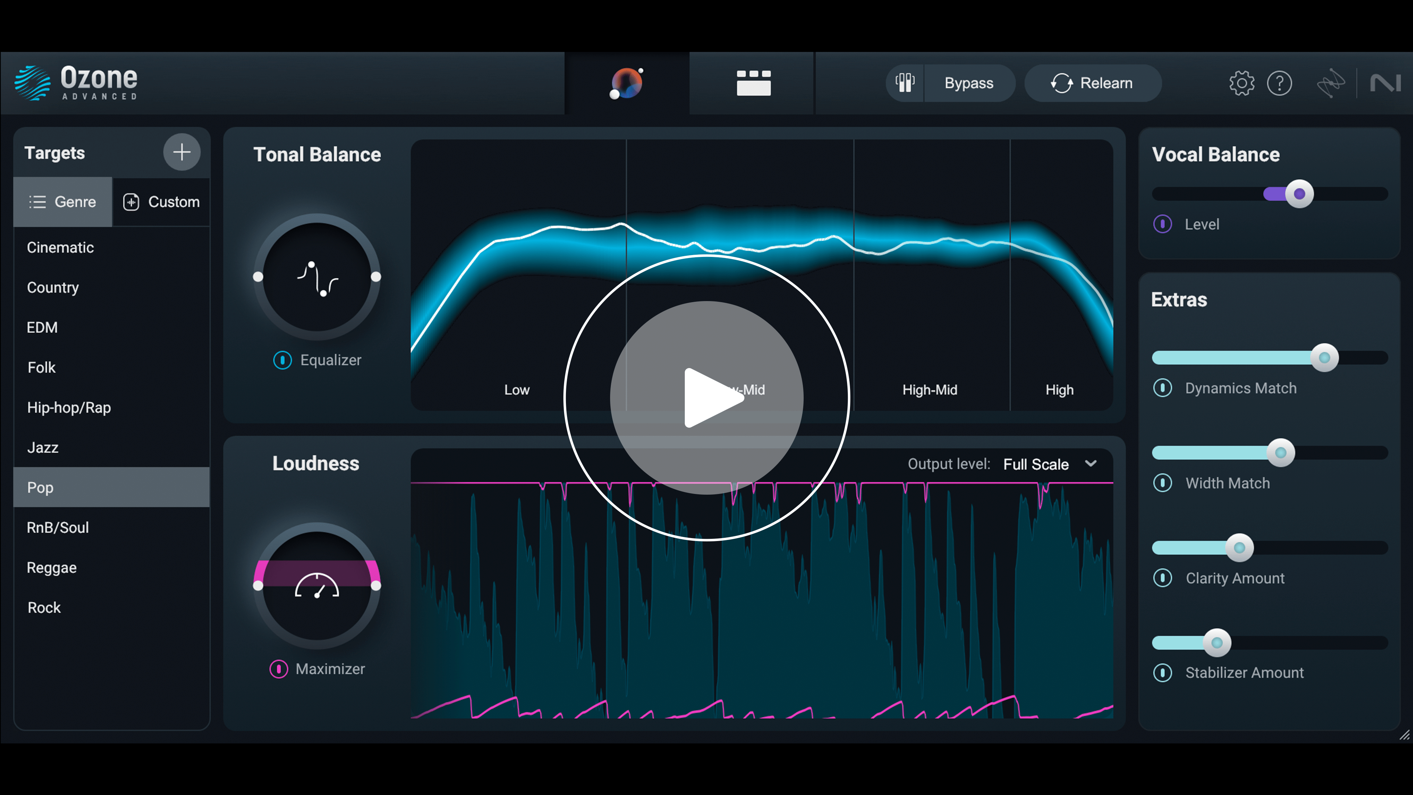Viewport: 1413px width, 795px height.
Task: Click the left handle of Equalizer dial
Action: (258, 277)
